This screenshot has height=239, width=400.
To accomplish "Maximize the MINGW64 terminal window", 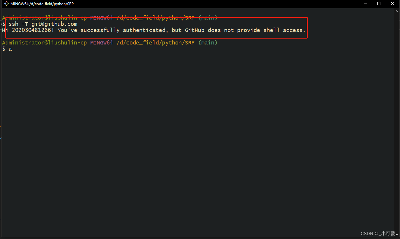I will click(379, 4).
